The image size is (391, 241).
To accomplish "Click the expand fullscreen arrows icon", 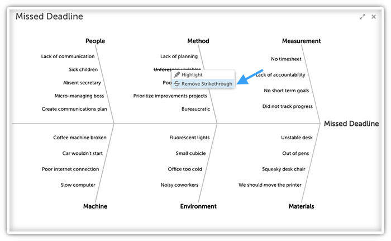I will [x=363, y=17].
